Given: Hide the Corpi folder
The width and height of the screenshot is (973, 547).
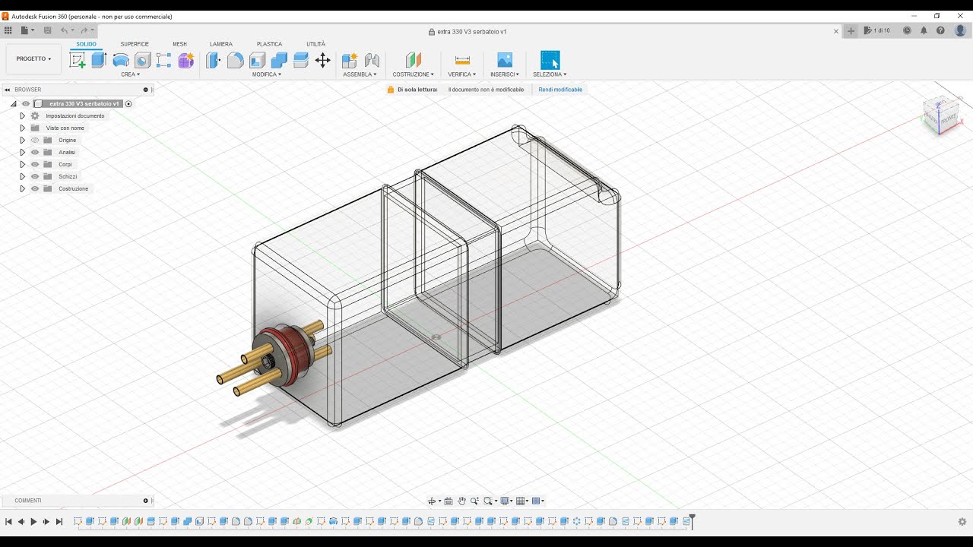Looking at the screenshot, I should (x=35, y=164).
